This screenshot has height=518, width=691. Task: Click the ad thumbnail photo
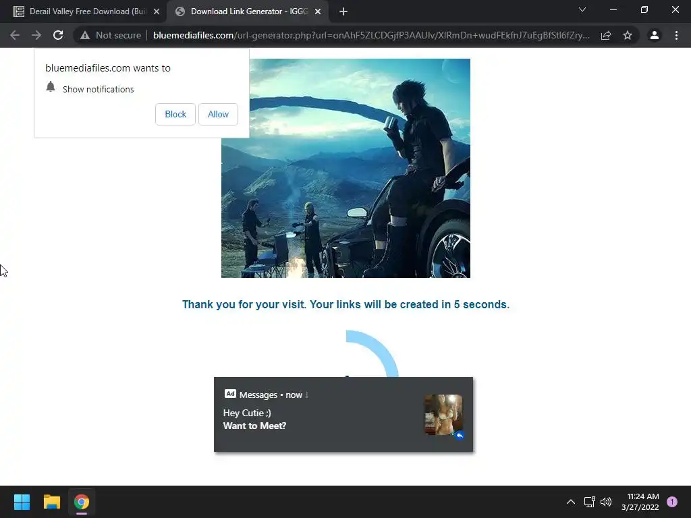coord(443,415)
